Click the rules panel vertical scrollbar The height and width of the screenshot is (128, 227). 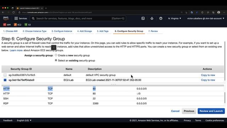point(225,98)
